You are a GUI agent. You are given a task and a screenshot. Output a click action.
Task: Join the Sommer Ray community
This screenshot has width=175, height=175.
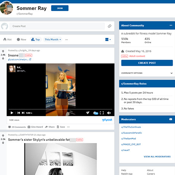[60, 8]
